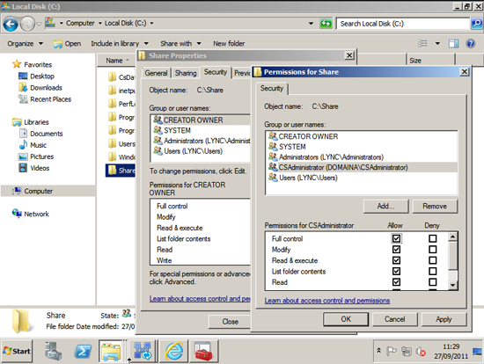This screenshot has height=364, width=484.
Task: Select Desktop in the navigation pane
Action: click(x=42, y=76)
